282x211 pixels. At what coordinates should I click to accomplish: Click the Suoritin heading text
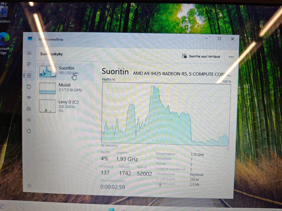(x=115, y=72)
